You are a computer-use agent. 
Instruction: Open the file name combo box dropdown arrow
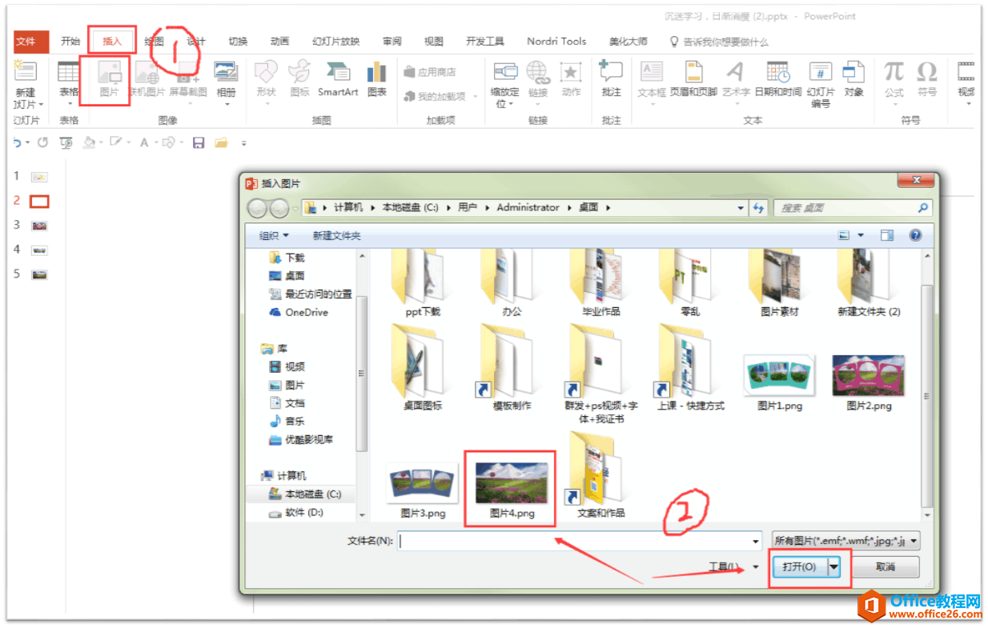point(756,542)
